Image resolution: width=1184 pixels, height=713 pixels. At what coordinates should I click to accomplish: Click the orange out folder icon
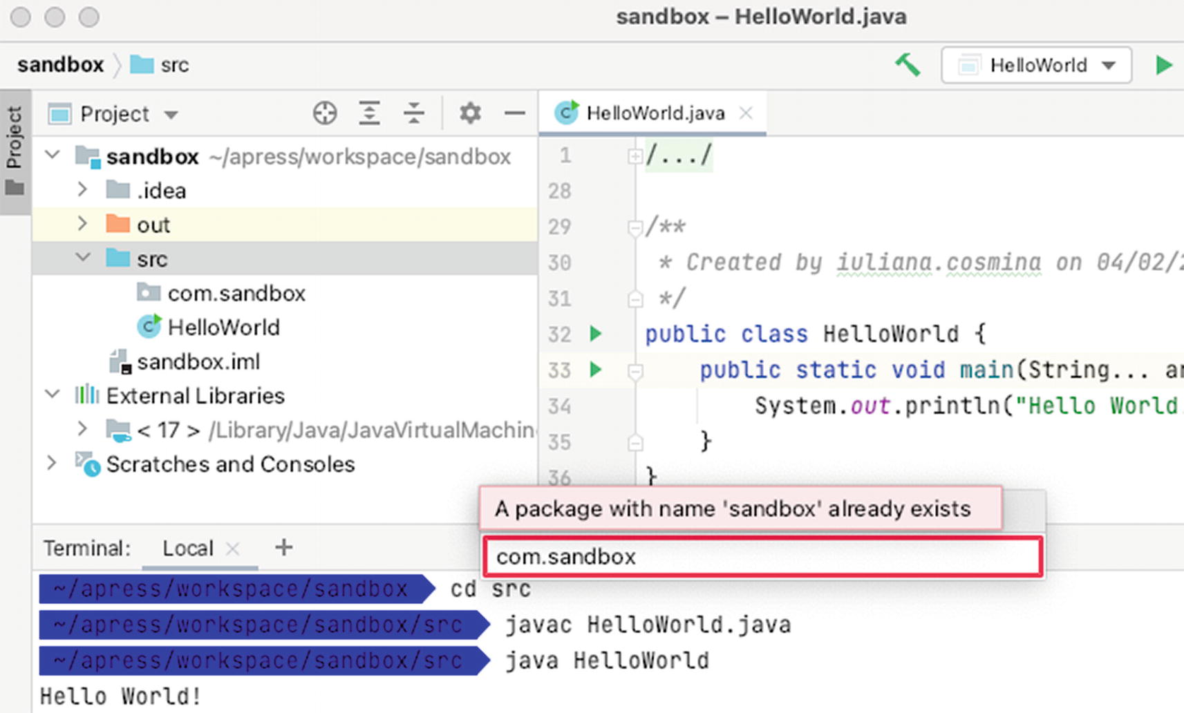(x=118, y=224)
